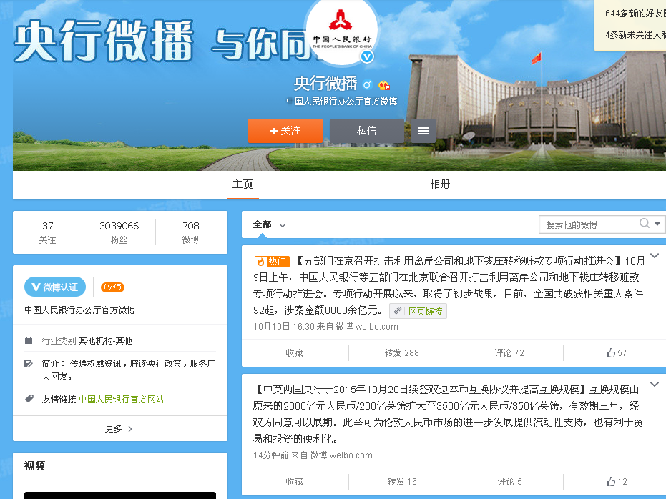Screen dimensions: 666x499
Task: Switch to the 相册 tab
Action: [x=440, y=184]
